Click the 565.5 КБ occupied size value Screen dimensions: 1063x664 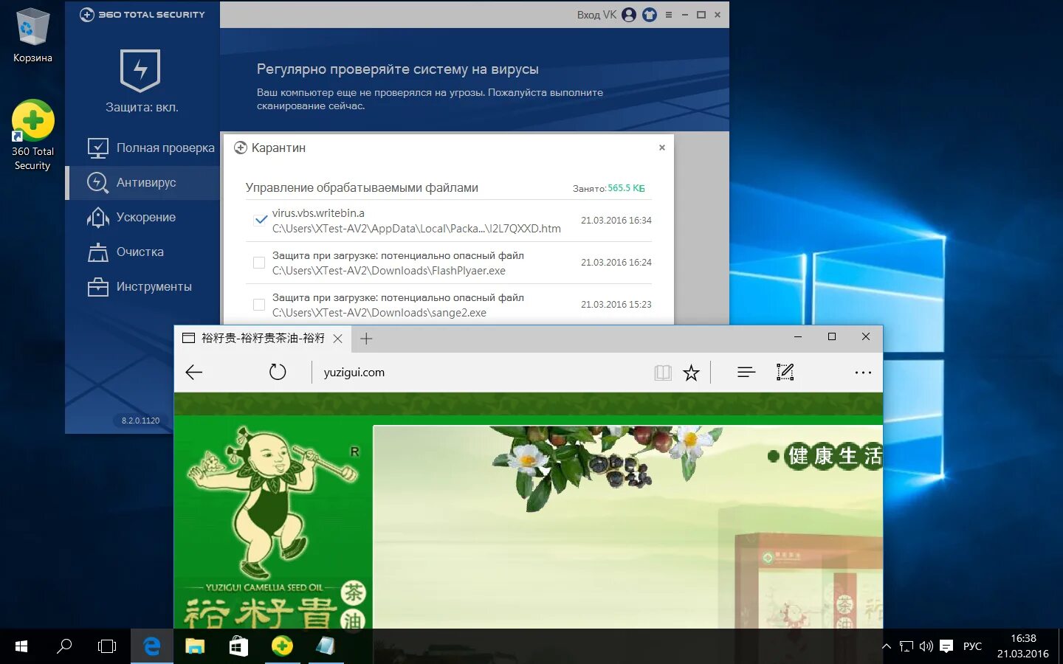pyautogui.click(x=626, y=188)
